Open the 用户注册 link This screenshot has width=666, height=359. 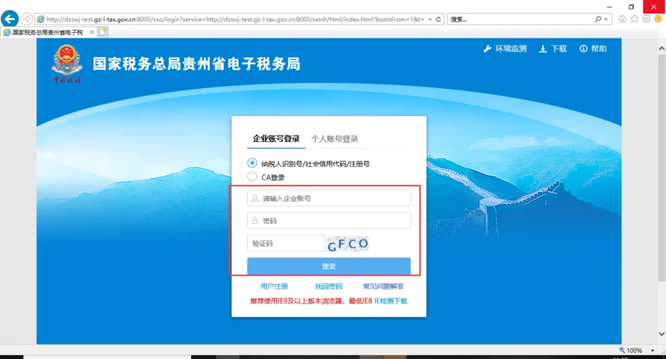point(274,286)
